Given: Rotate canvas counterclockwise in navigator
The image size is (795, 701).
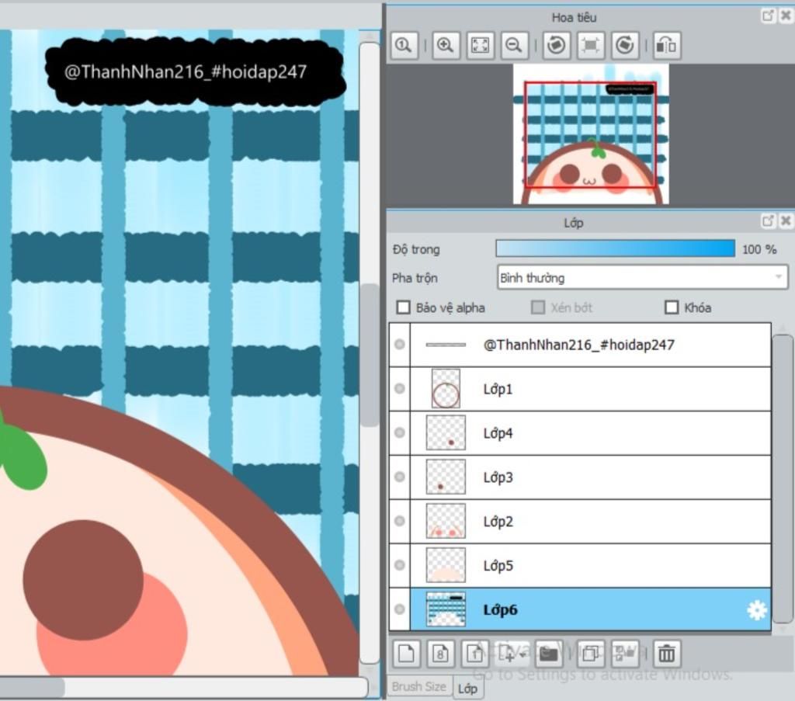Looking at the screenshot, I should [x=557, y=46].
